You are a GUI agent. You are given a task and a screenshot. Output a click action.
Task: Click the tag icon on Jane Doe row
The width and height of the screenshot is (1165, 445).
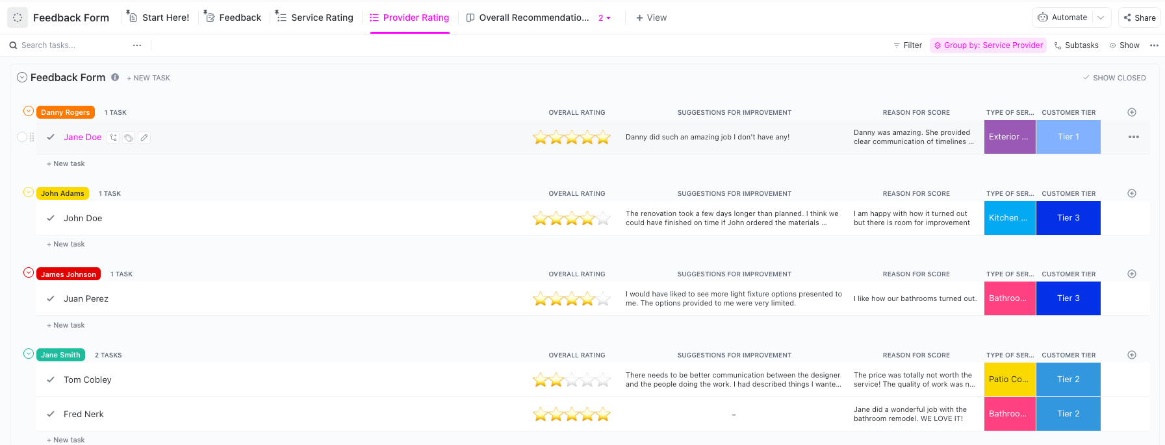tap(129, 138)
